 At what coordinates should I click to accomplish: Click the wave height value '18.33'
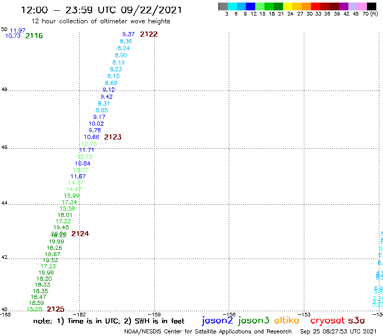point(42,285)
